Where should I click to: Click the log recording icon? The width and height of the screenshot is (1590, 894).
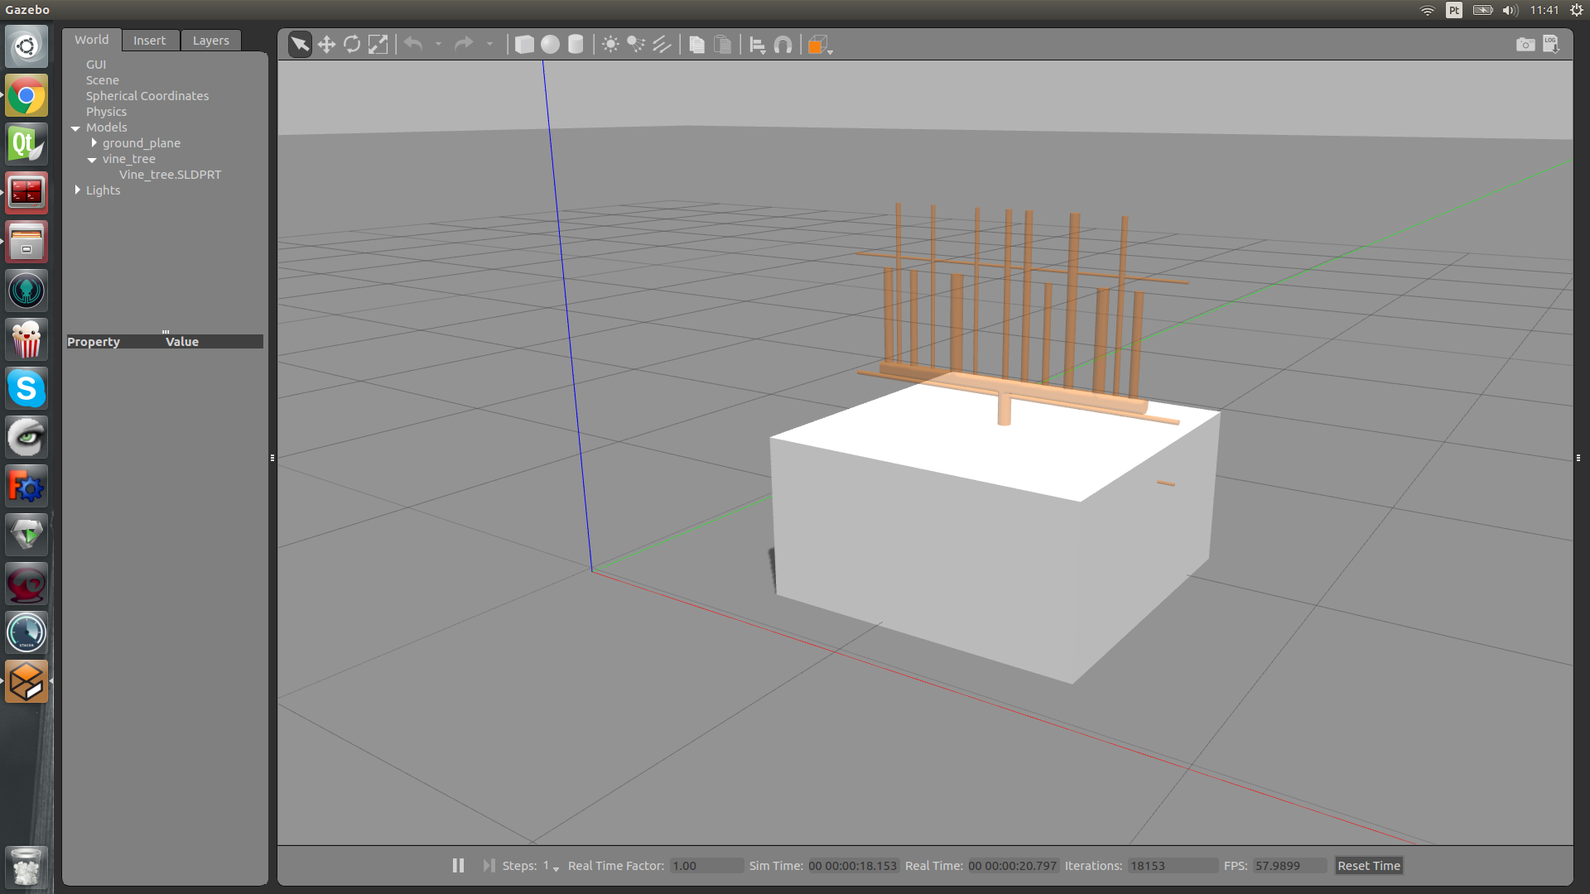[1551, 45]
